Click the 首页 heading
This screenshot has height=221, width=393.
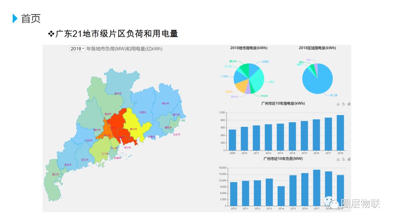pyautogui.click(x=31, y=19)
